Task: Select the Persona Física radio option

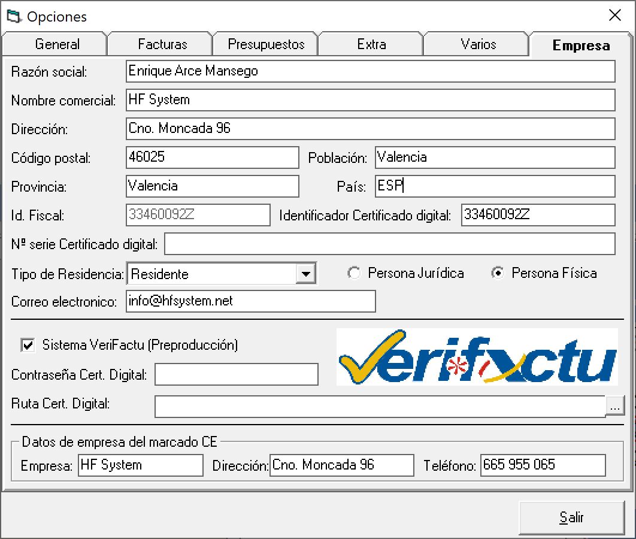Action: 498,274
